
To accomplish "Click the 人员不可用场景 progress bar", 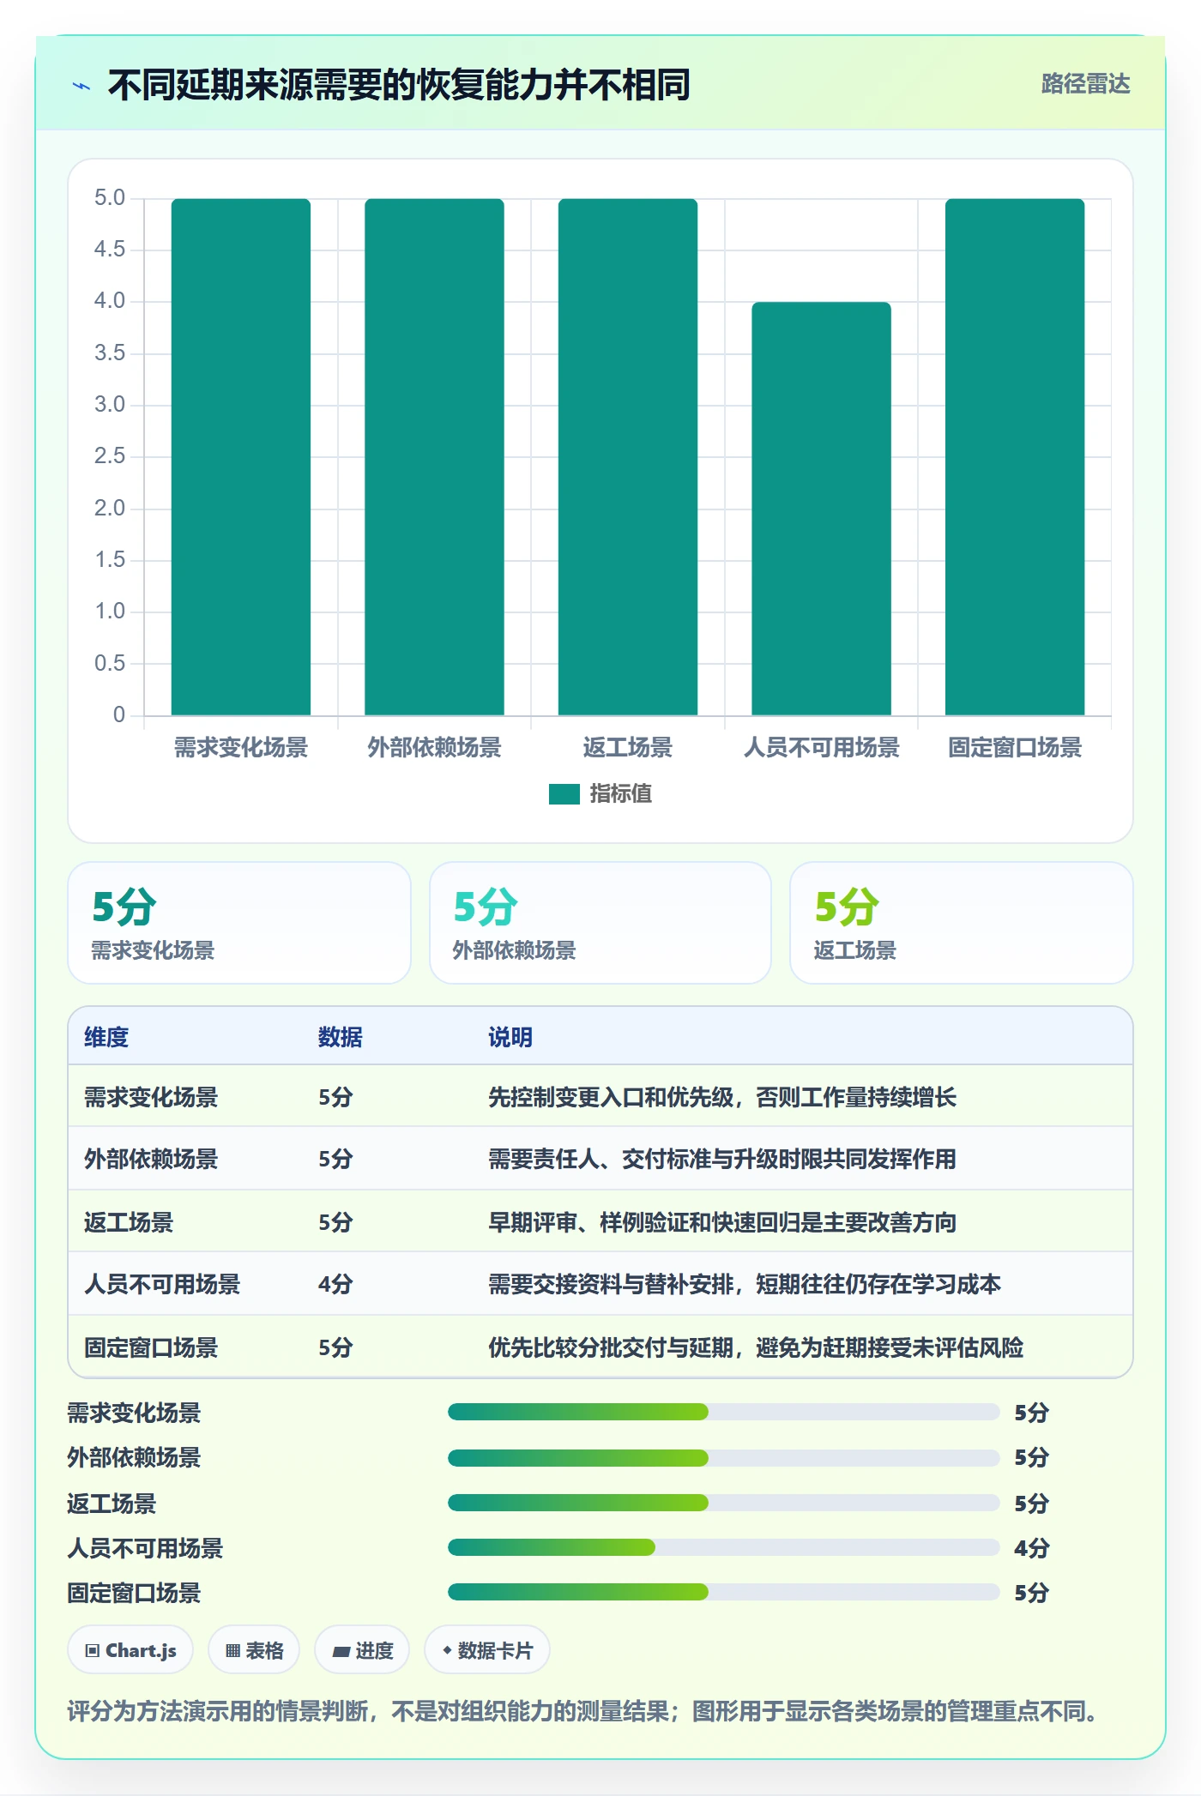I will (723, 1547).
